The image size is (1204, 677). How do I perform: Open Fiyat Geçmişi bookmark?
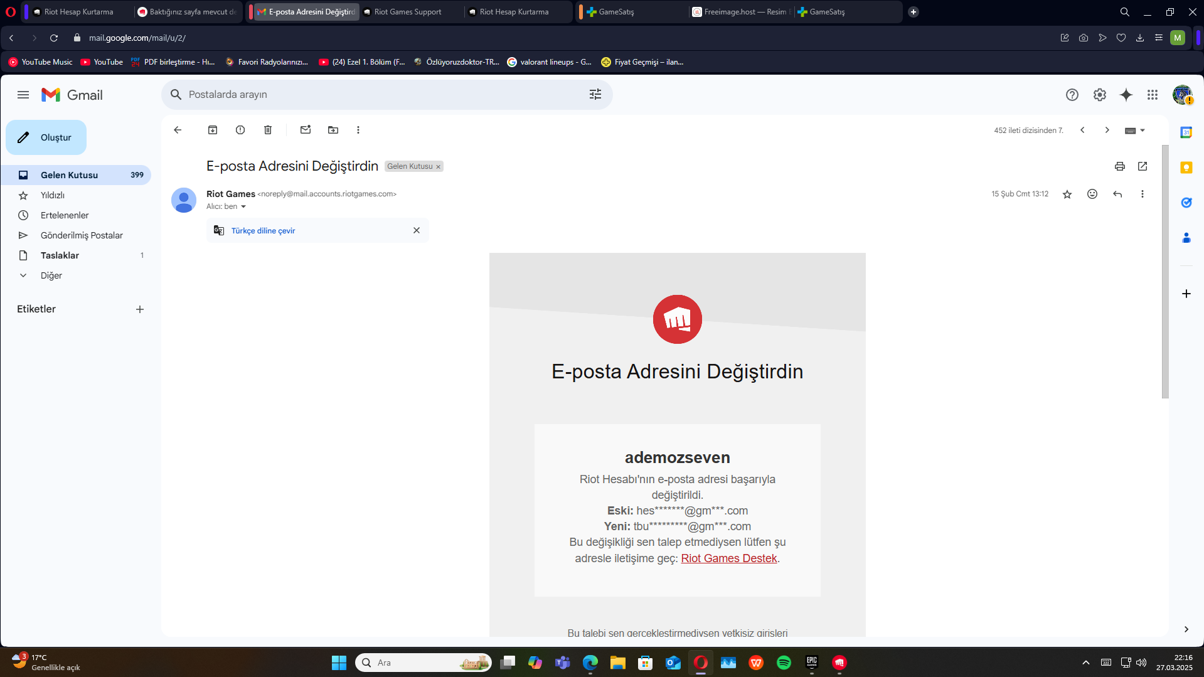(642, 62)
